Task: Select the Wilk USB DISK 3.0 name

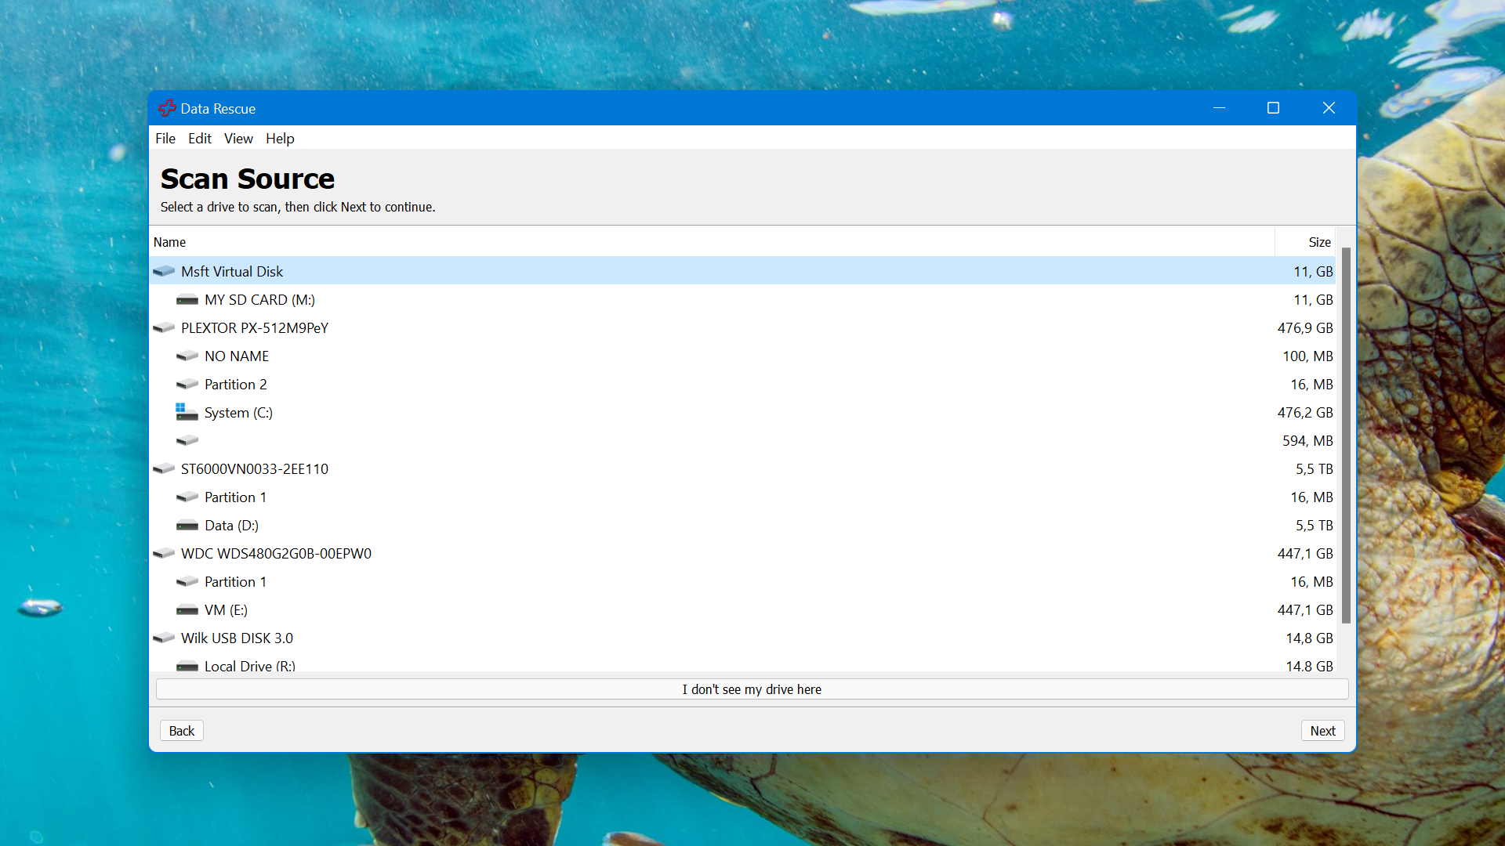Action: [x=237, y=638]
